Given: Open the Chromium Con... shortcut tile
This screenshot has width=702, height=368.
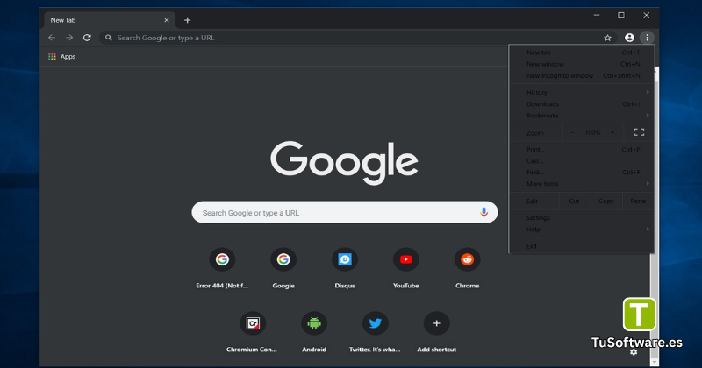Looking at the screenshot, I should [x=253, y=331].
